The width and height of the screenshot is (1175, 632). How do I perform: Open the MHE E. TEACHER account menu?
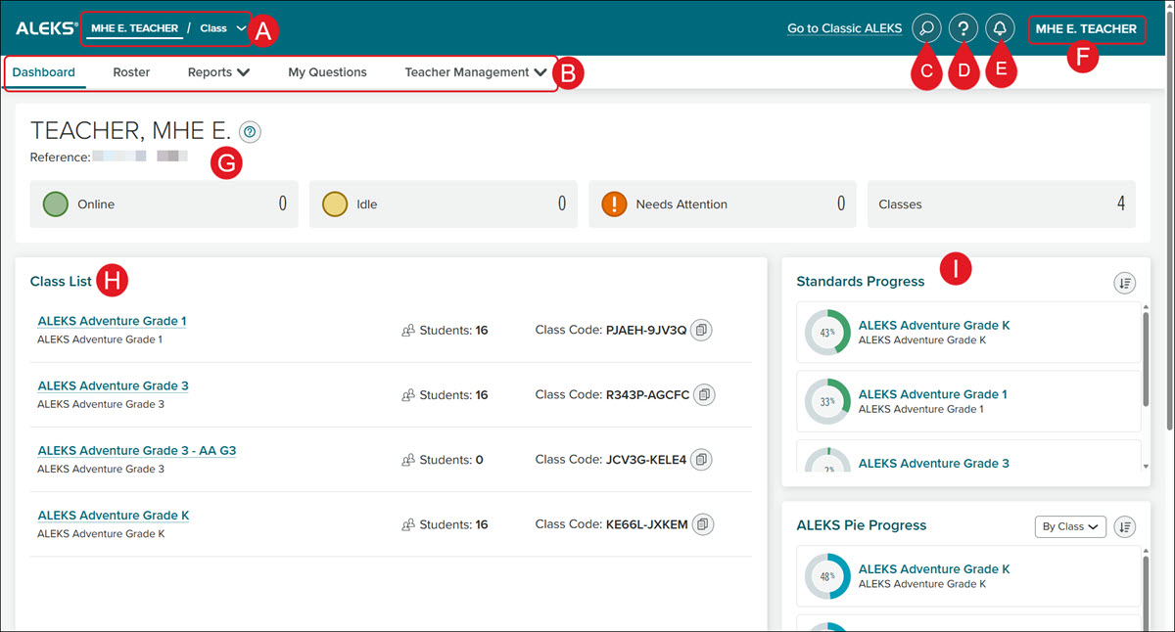pos(1086,28)
